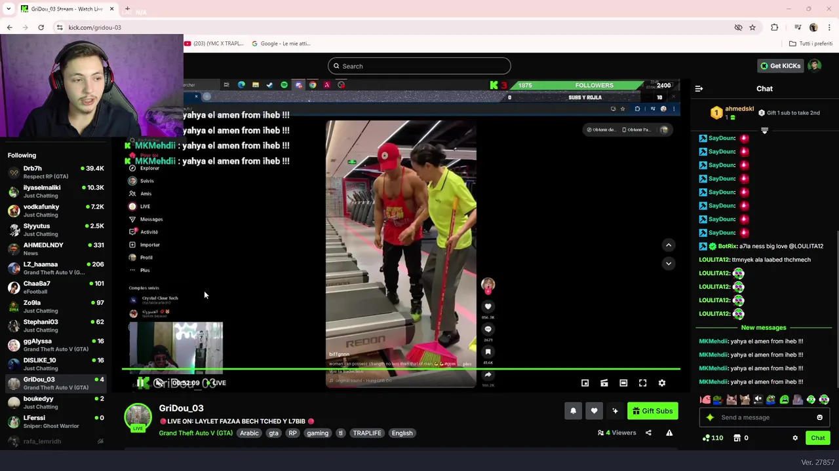Open Tutti i preferiti bookmarks folder
The image size is (839, 471).
click(x=811, y=44)
